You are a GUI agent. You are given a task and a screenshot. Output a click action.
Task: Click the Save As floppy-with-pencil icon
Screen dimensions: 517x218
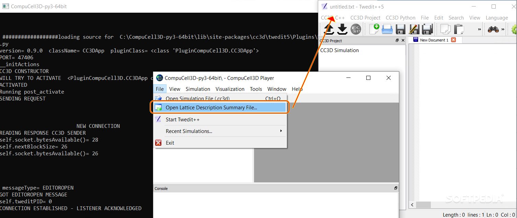click(x=414, y=29)
